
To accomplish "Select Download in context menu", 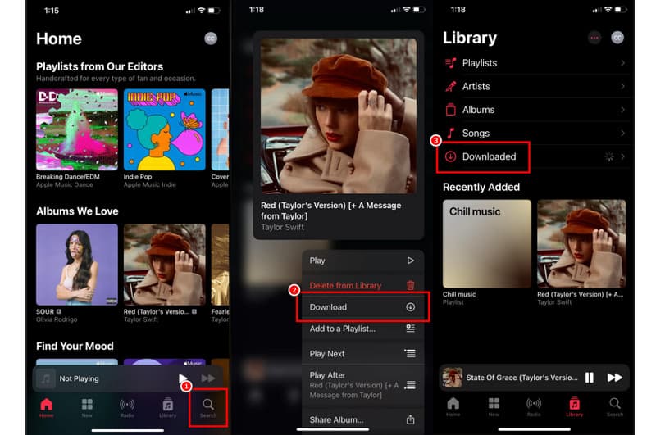I will tap(362, 307).
